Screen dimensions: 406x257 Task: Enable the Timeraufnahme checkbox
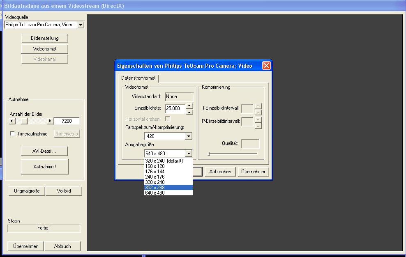13,134
